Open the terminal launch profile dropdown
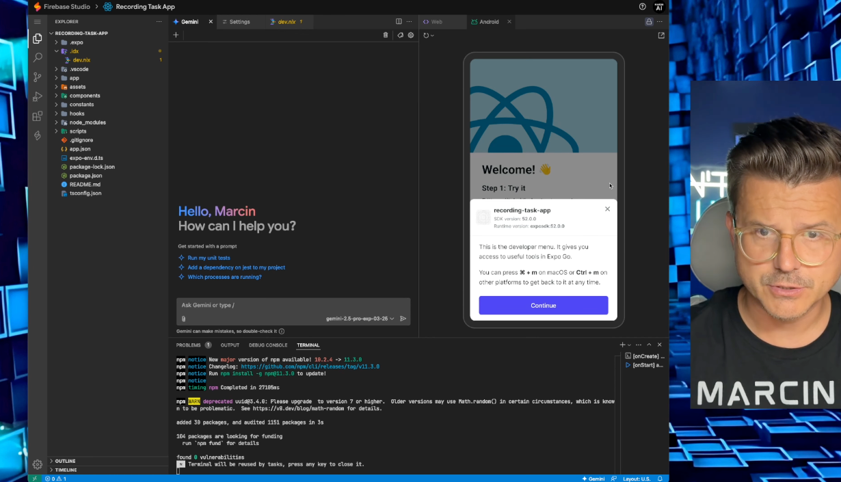Viewport: 841px width, 482px height. point(628,345)
